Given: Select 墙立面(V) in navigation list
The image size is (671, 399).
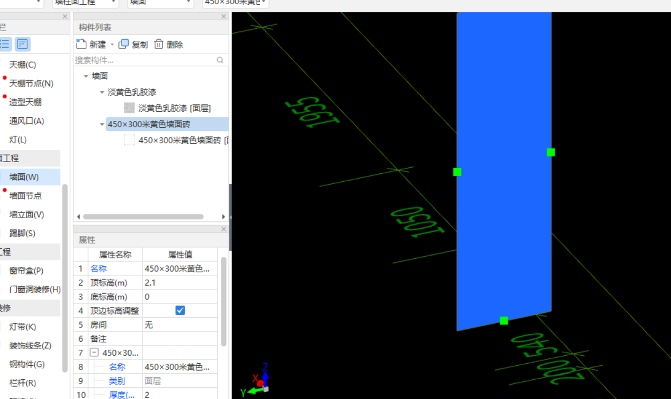Looking at the screenshot, I should click(x=26, y=214).
